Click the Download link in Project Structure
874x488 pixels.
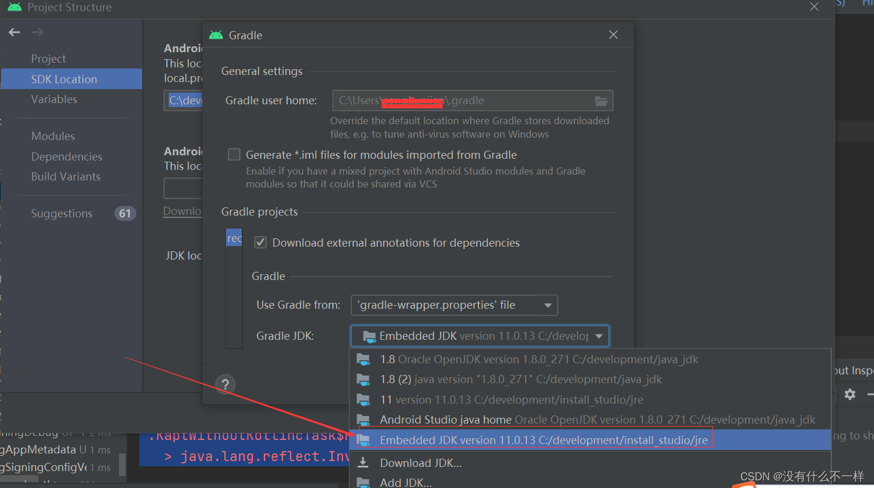tap(182, 211)
